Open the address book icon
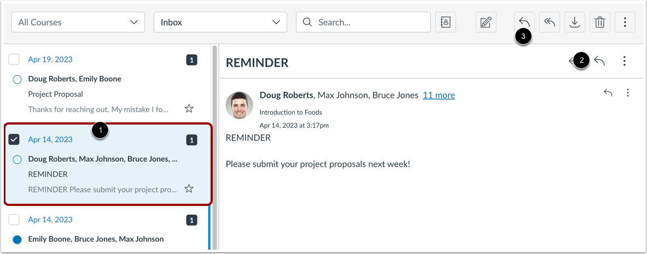The image size is (647, 254). (446, 22)
